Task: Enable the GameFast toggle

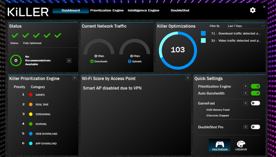Action: 256,103
